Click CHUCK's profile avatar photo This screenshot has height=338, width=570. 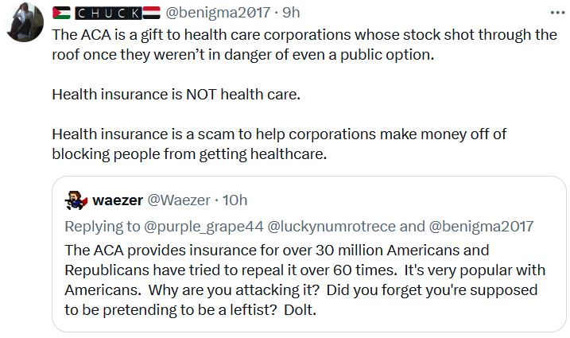tap(25, 22)
